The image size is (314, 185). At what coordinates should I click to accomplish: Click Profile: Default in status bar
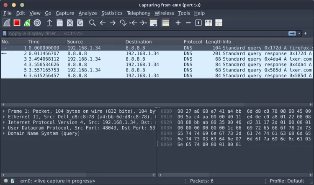(x=287, y=181)
